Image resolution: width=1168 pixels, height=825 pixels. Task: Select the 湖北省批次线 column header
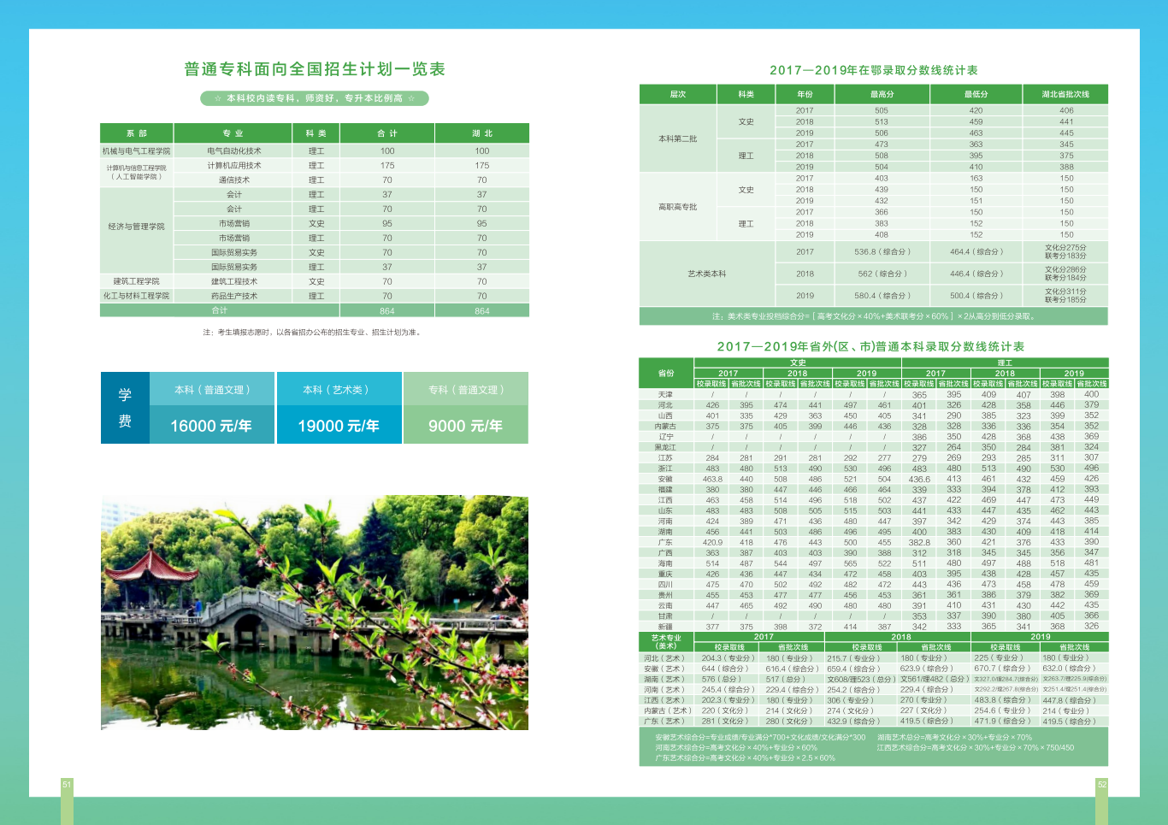1066,94
